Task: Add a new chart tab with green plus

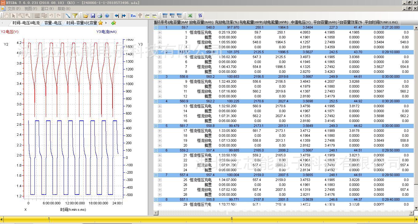Action: (x=113, y=23)
